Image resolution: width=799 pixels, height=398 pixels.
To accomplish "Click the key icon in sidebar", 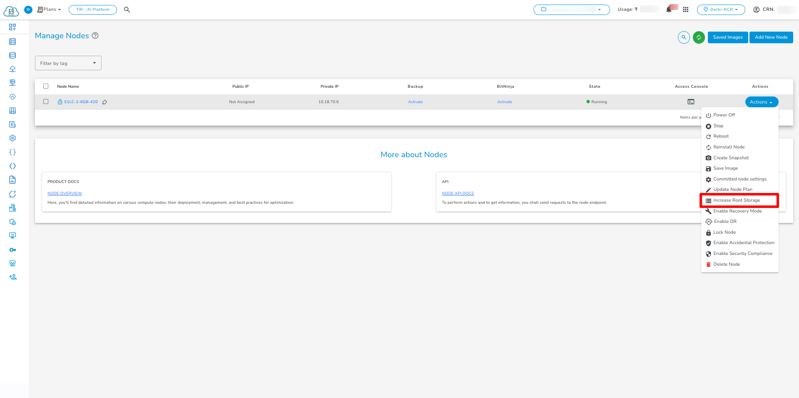I will point(12,250).
